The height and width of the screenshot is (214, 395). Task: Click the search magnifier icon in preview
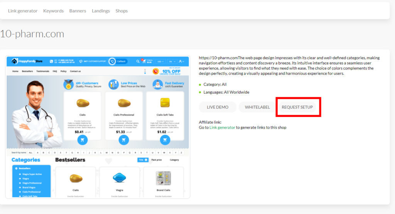(138, 61)
